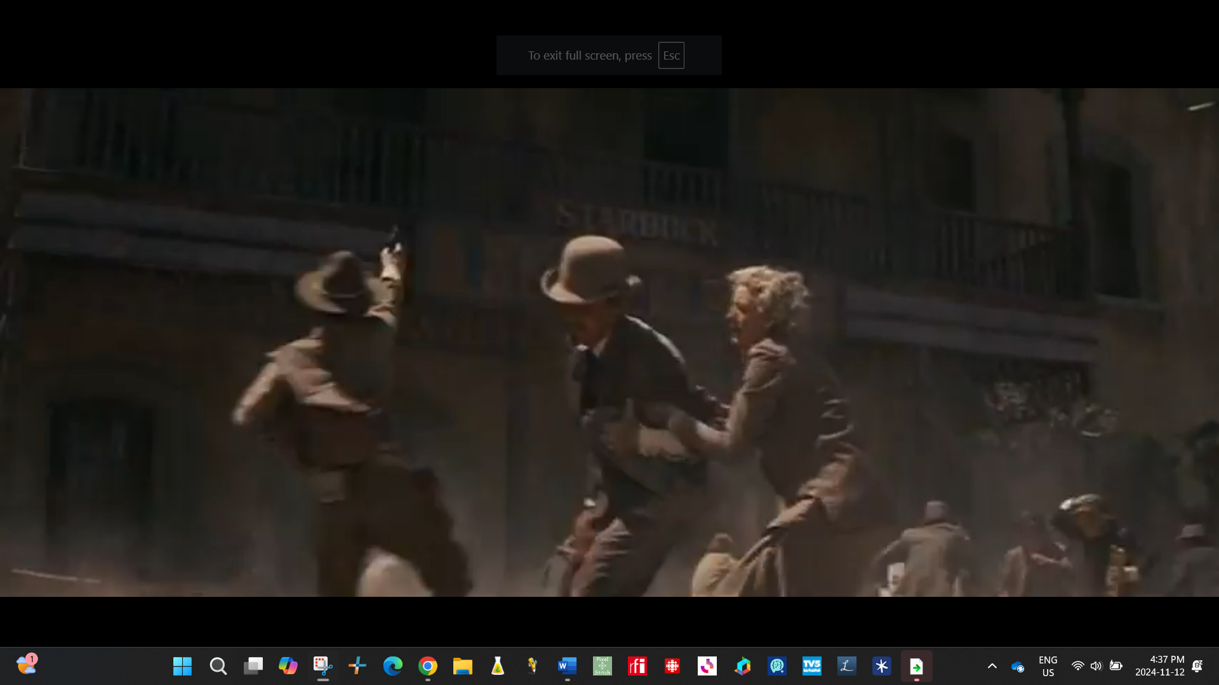Open the TV5 app icon
The width and height of the screenshot is (1219, 685).
click(x=811, y=666)
